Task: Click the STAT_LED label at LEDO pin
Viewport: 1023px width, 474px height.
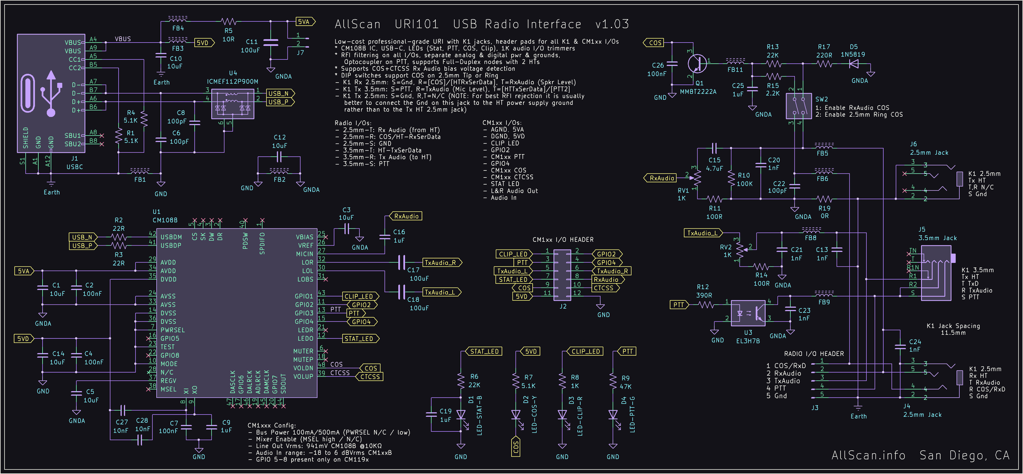Action: tap(360, 338)
